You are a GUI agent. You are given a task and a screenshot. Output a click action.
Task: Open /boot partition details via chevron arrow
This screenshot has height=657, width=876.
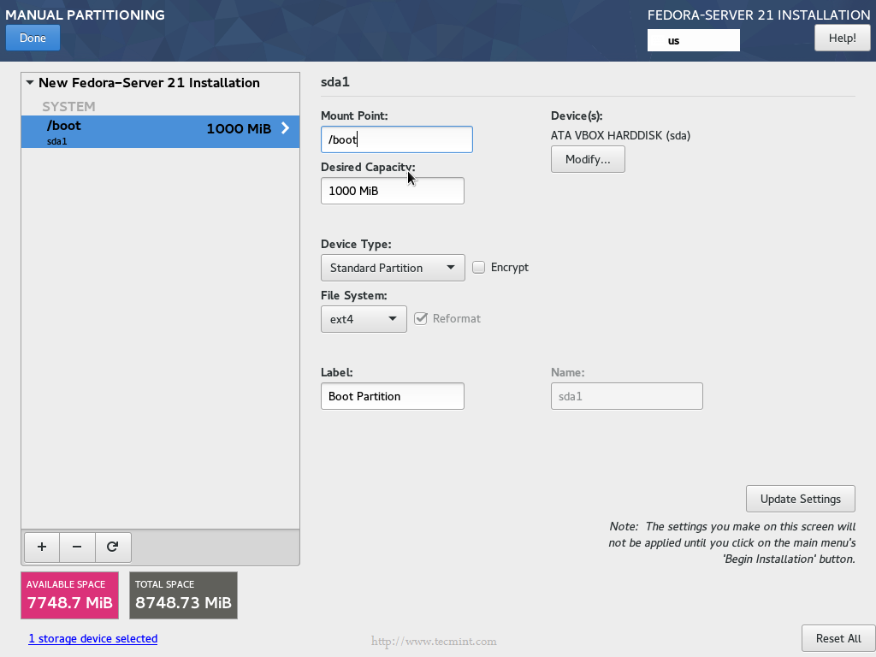tap(286, 128)
